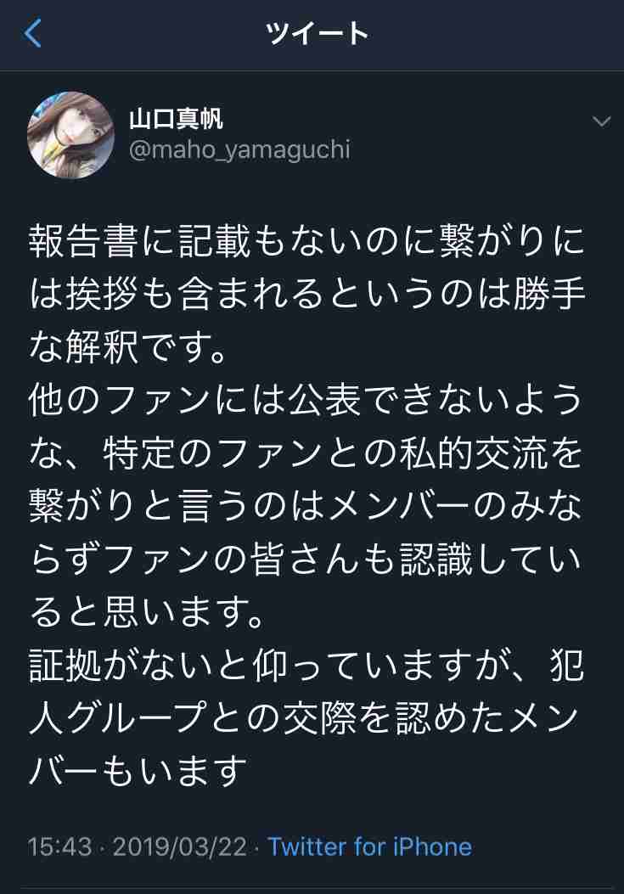624x894 pixels.
Task: Tap the line らずファンの皆さんも認識してい
Action: 305,559
